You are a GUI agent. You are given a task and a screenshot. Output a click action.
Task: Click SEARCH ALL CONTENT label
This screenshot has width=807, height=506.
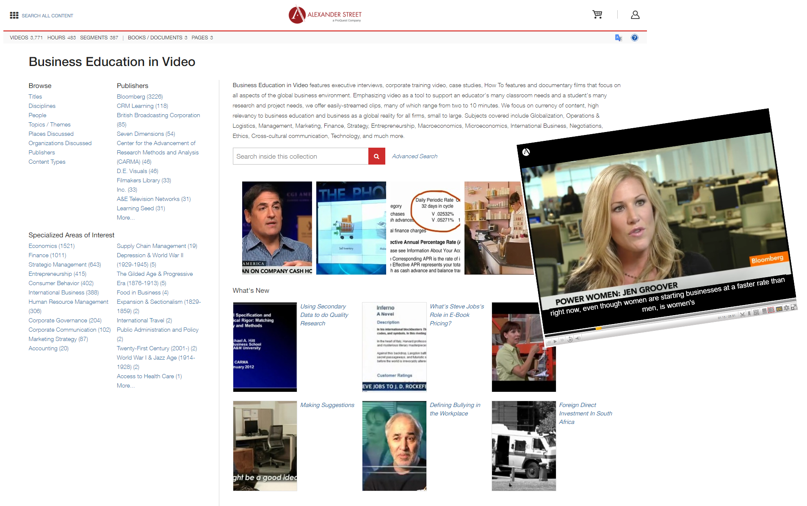[47, 16]
